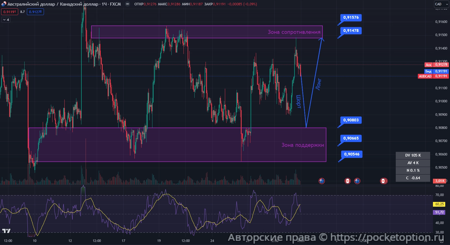Open the Canadian flag event between the Australian flags
Viewport: 450px width, 245px height.
(347, 181)
